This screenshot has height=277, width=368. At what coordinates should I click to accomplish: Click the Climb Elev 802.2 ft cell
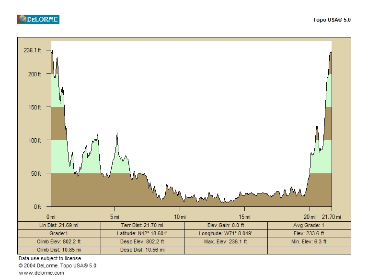click(59, 241)
